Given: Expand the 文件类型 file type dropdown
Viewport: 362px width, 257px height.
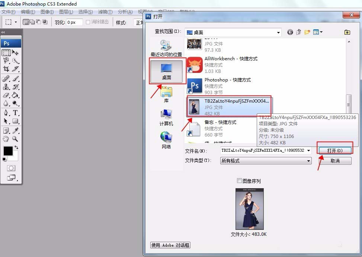Looking at the screenshot, I should click(x=308, y=161).
